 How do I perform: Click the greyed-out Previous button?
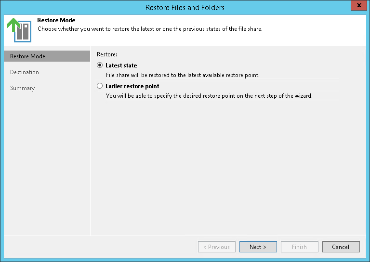(217, 247)
